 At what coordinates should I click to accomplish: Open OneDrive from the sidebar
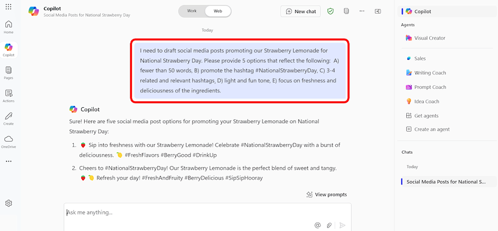click(x=8, y=141)
